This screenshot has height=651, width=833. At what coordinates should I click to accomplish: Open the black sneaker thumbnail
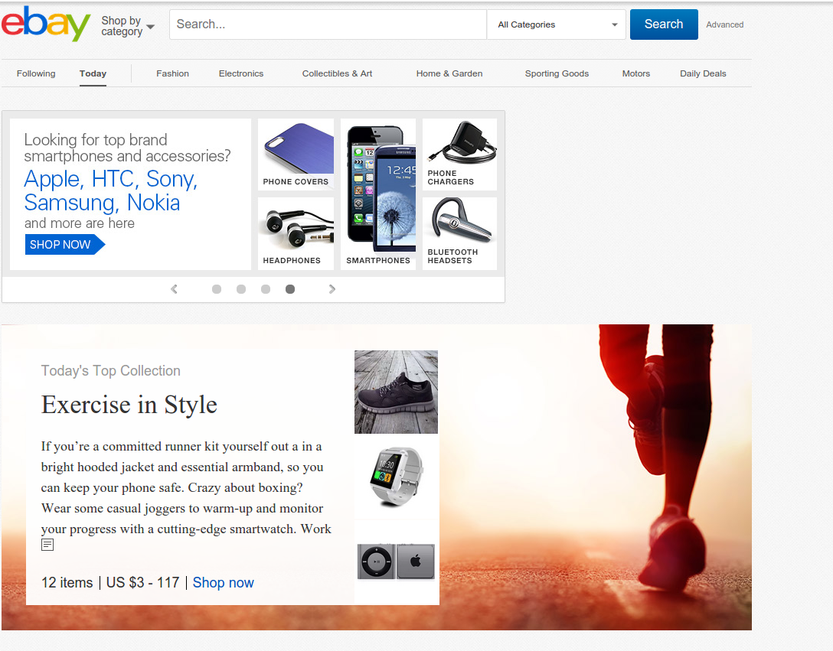point(397,392)
